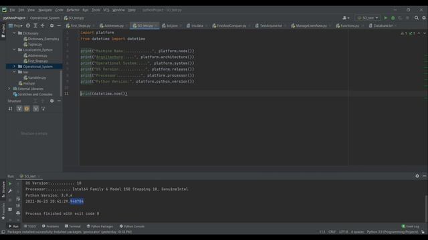
Task: Toggle Project side tool window button
Action: click(x=3, y=31)
